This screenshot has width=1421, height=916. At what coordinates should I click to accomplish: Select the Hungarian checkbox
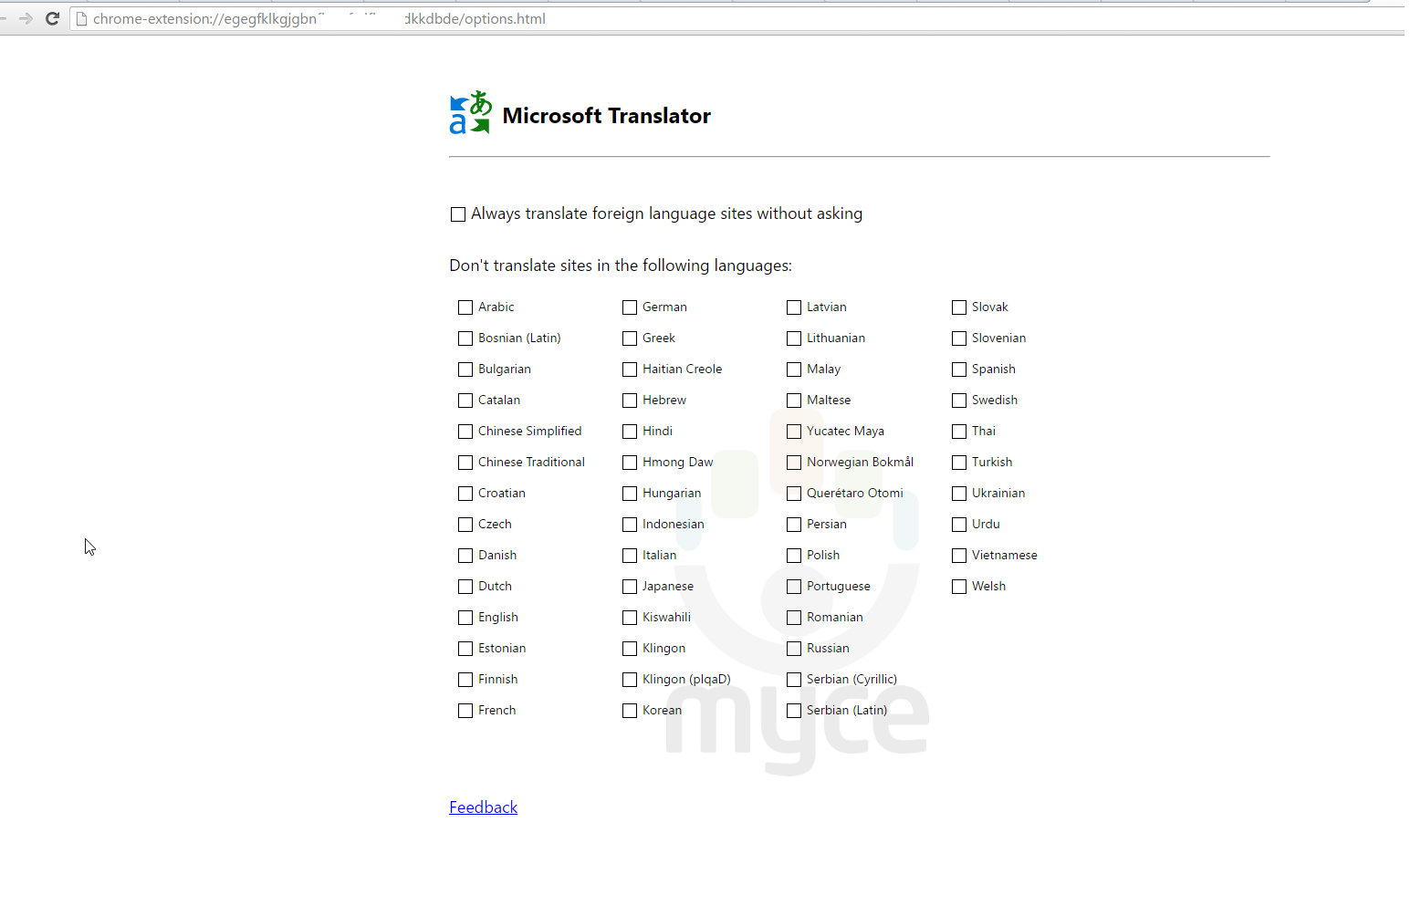coord(630,494)
